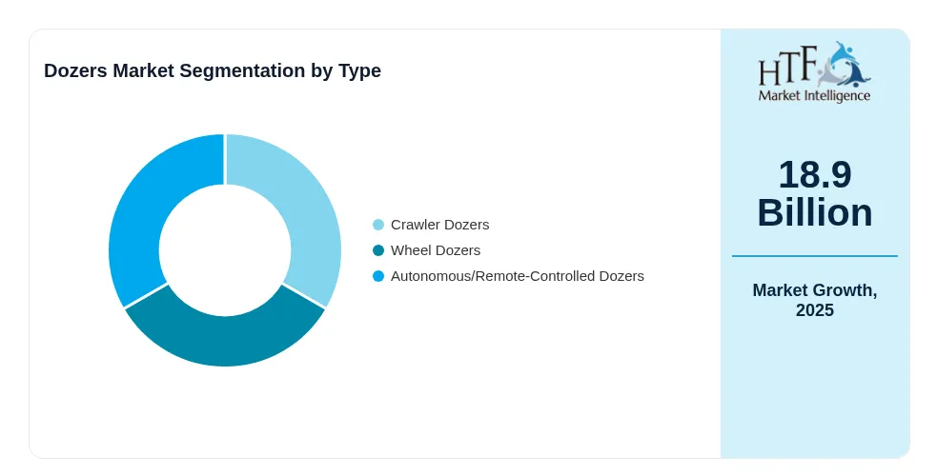Click the HTF logo letters
937x476 pixels.
[x=787, y=67]
